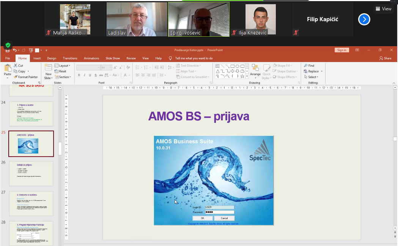Click the Zoom green encryption shield
This screenshot has width=398, height=246.
pos(8,45)
